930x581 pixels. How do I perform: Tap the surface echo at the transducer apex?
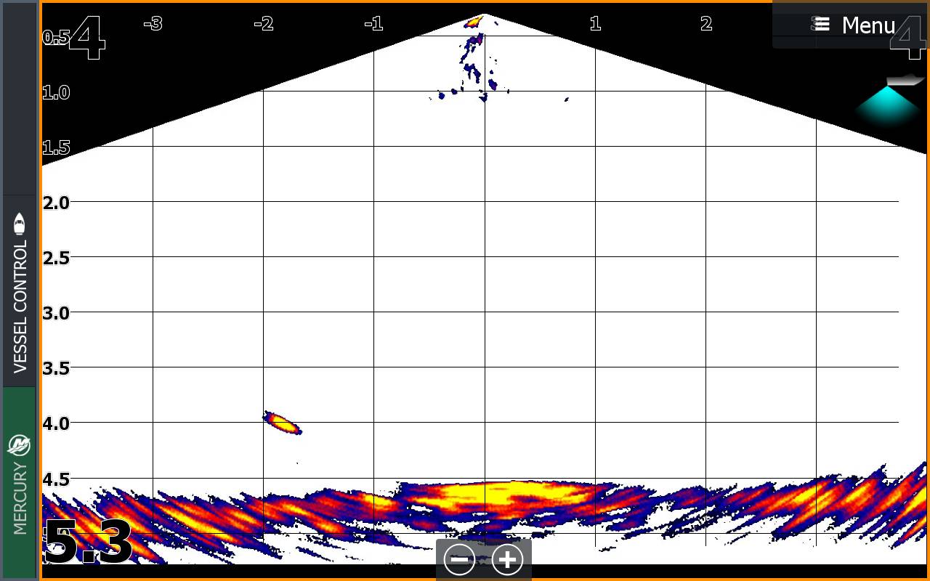[474, 22]
